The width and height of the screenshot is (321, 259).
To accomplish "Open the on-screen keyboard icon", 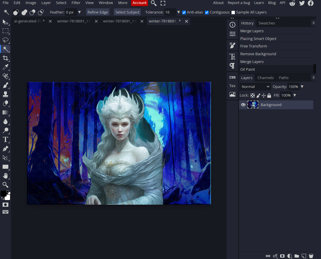I will click(x=5, y=212).
